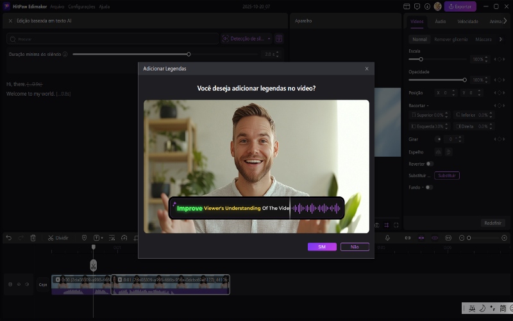Select the Vídeos tab

tap(417, 21)
